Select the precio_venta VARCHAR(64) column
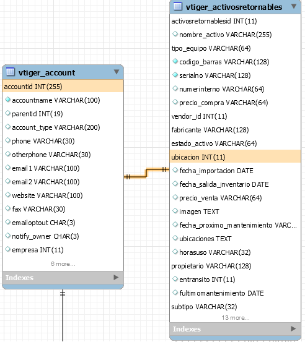This screenshot has height=342, width=305. coord(235,198)
